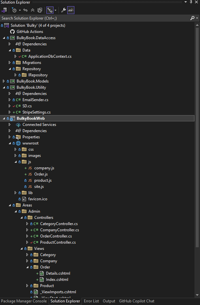Screen dimensions: 200x305
Task: Select the Solution 'Bulky' root node
Action: 38,25
